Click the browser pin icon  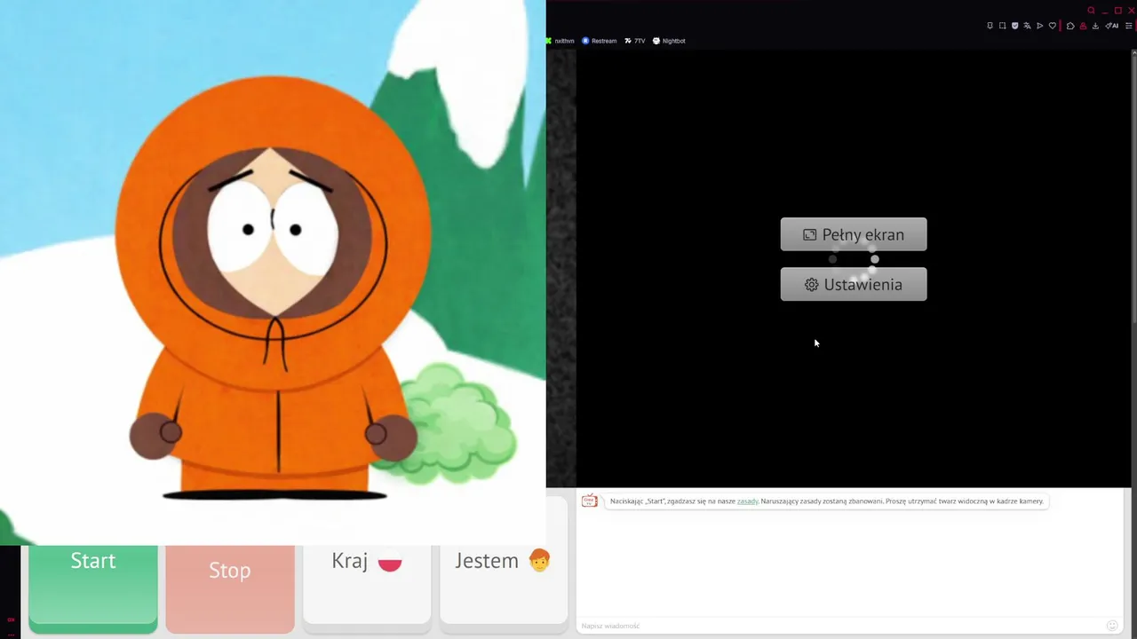(990, 26)
